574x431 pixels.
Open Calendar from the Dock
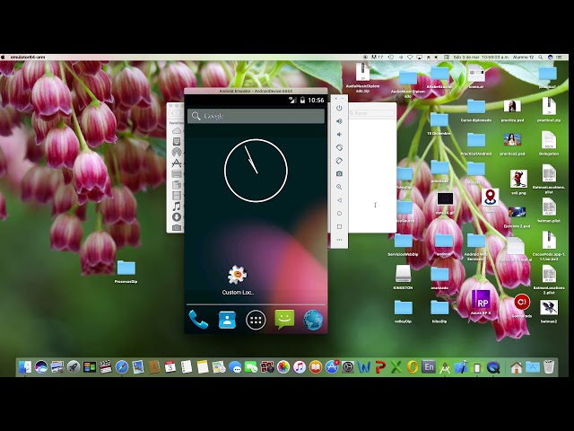coord(170,367)
